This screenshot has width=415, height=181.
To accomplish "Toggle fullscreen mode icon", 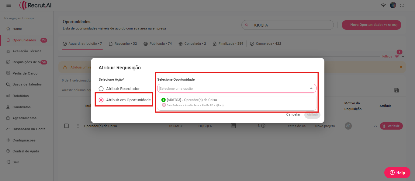I will pyautogui.click(x=402, y=5).
